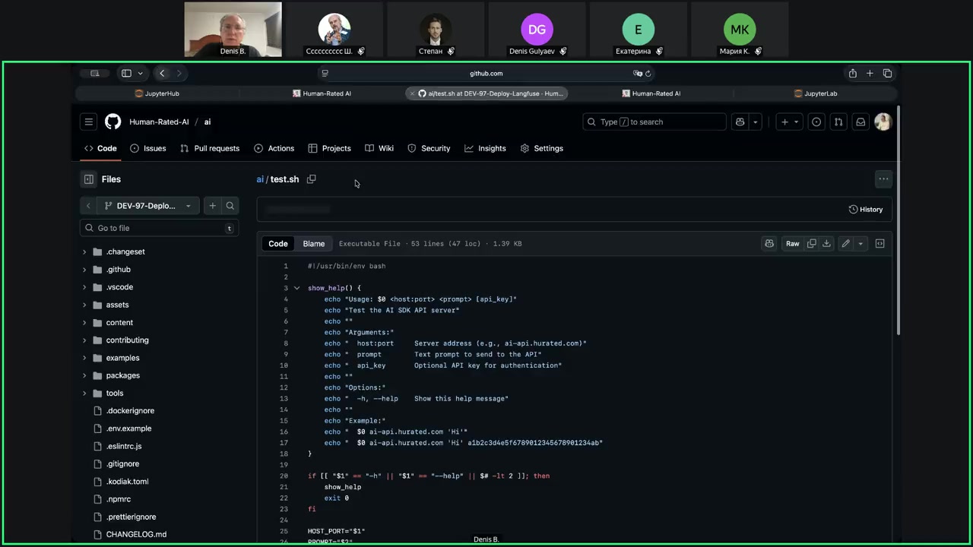The height and width of the screenshot is (547, 973).
Task: Open the Pull requests tab
Action: click(210, 148)
